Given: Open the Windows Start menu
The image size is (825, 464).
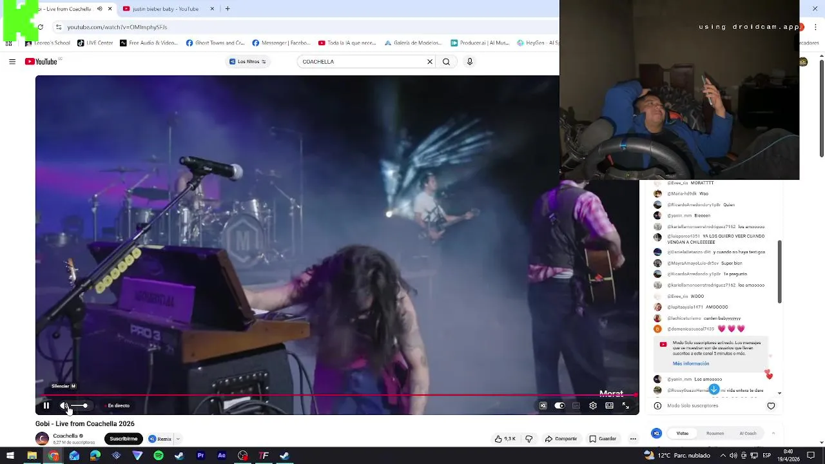Looking at the screenshot, I should click(11, 456).
